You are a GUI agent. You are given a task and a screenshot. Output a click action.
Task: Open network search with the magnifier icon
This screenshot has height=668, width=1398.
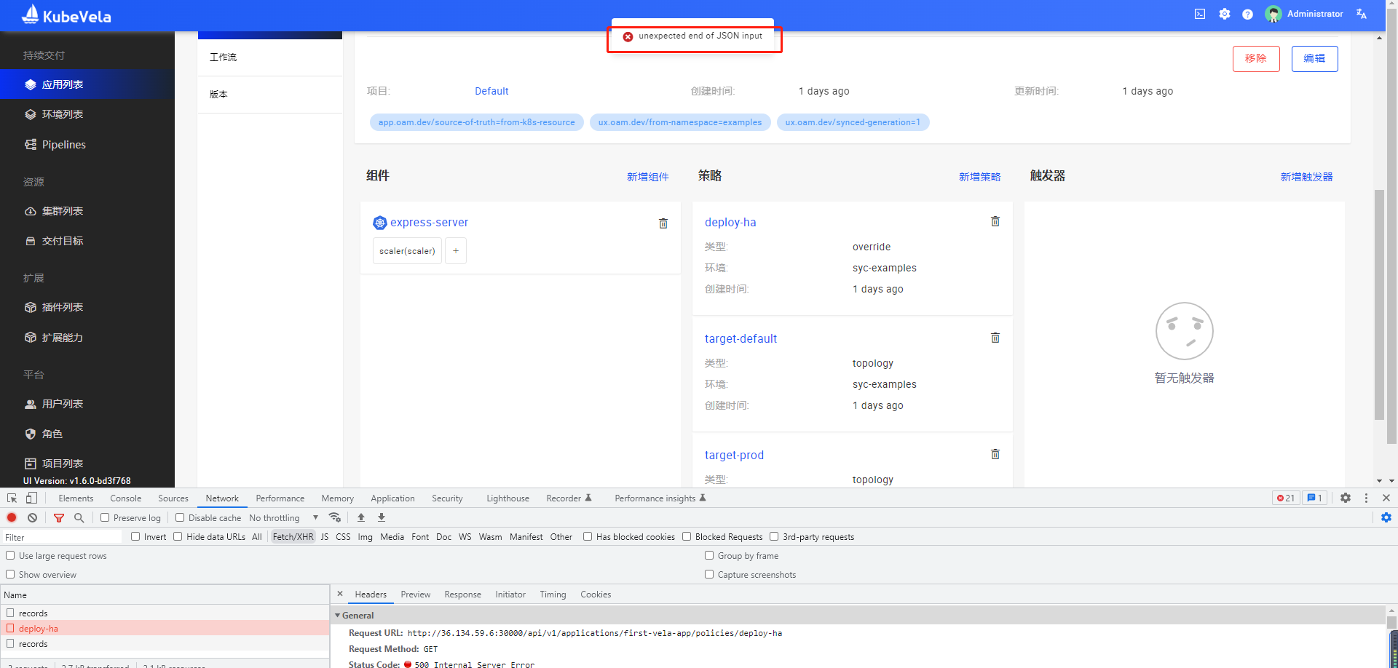pos(79,517)
